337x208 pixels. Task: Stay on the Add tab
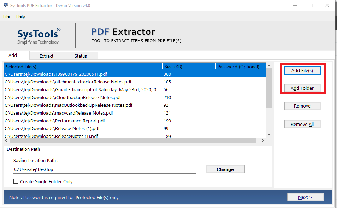point(14,56)
